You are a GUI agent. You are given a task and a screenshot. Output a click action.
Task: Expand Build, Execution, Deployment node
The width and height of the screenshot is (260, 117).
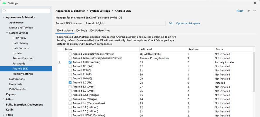click(x=4, y=105)
